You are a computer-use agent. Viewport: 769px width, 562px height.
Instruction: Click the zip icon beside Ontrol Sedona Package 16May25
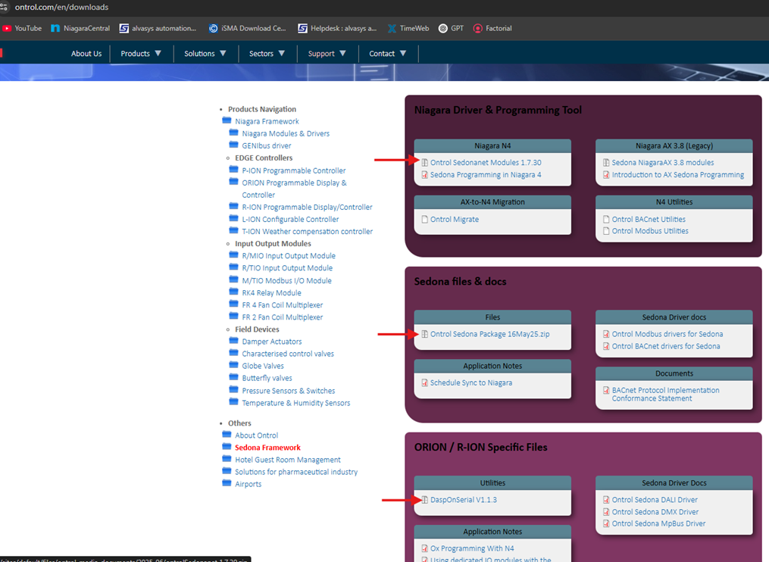click(x=425, y=334)
